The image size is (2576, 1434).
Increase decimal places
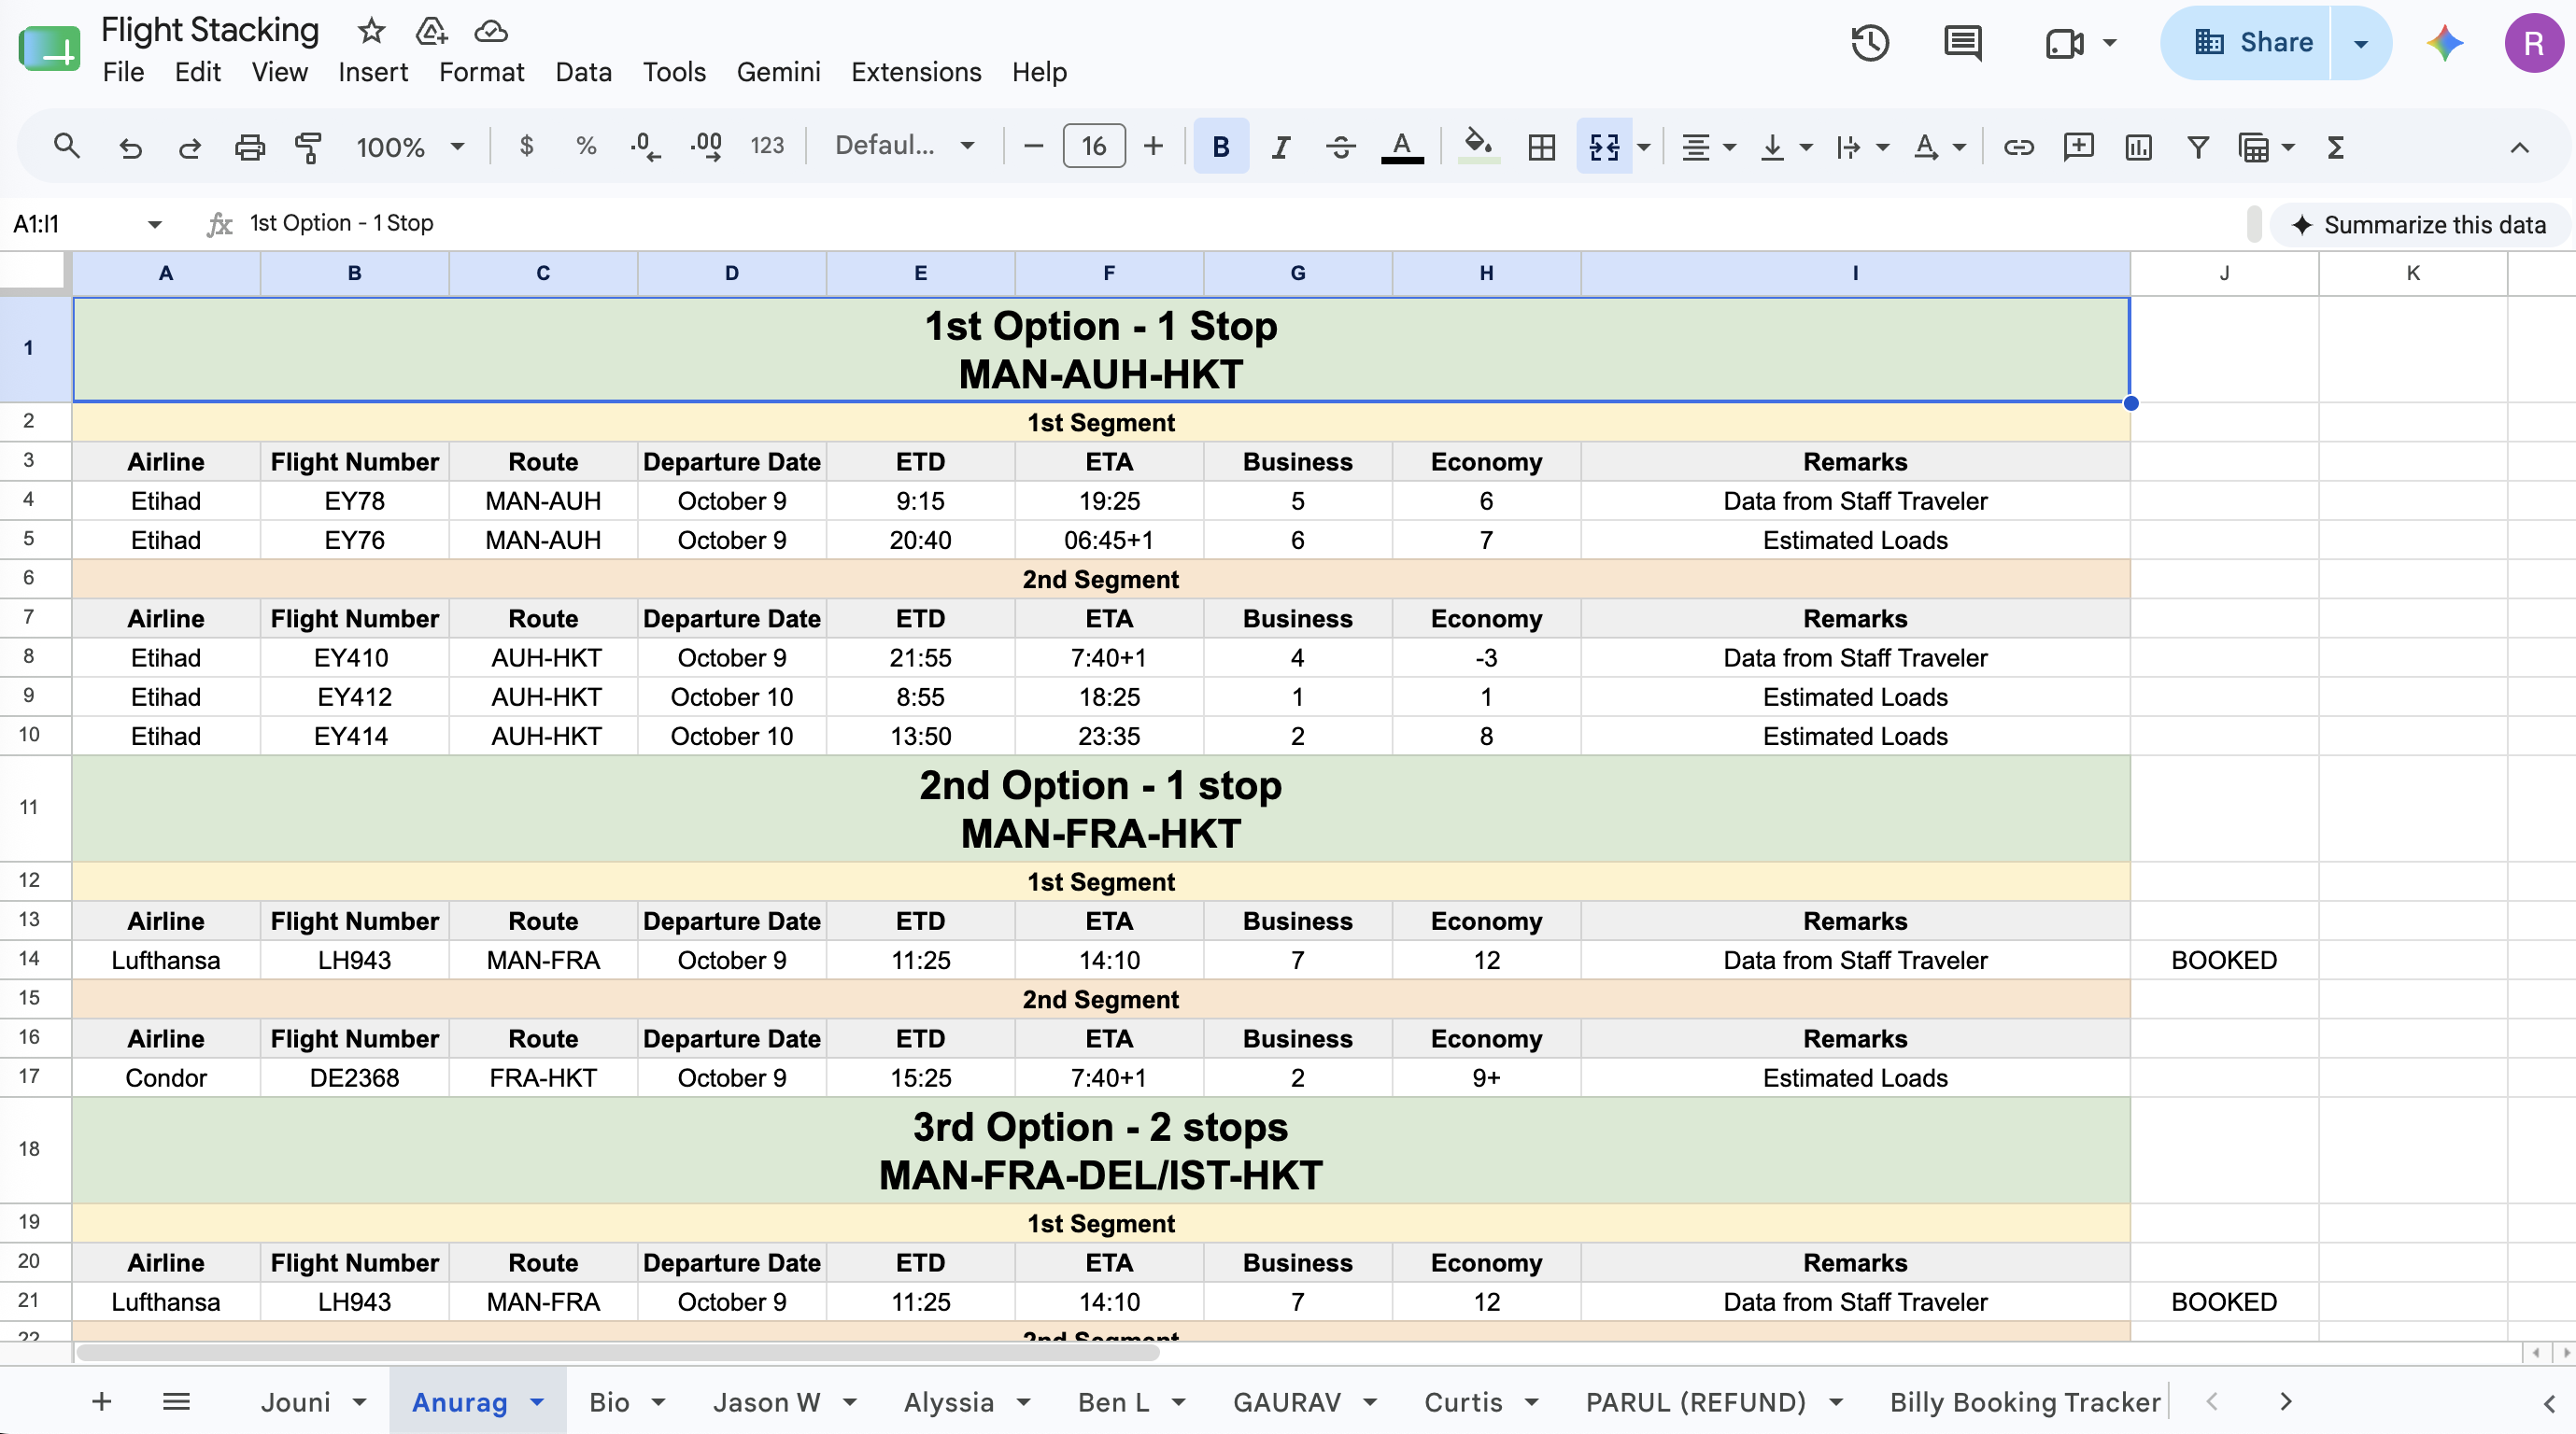[706, 147]
